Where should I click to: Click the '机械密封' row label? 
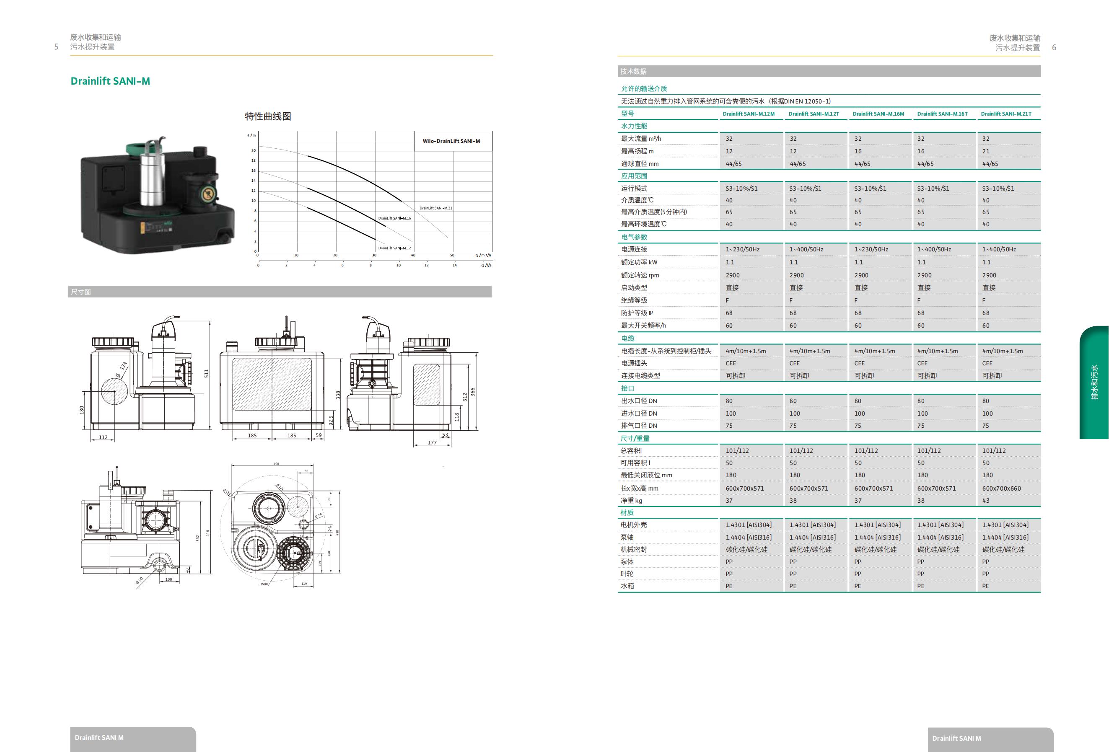click(x=634, y=549)
